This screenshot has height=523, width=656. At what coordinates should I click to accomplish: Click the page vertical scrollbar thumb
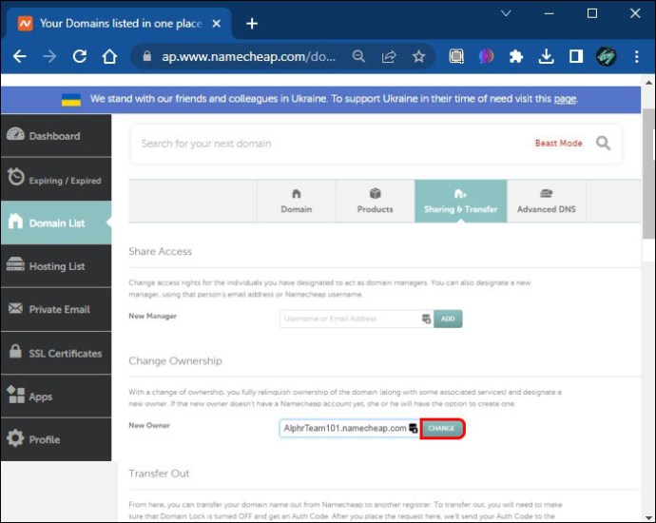(x=649, y=174)
